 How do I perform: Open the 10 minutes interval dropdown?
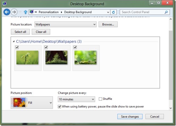(77, 99)
